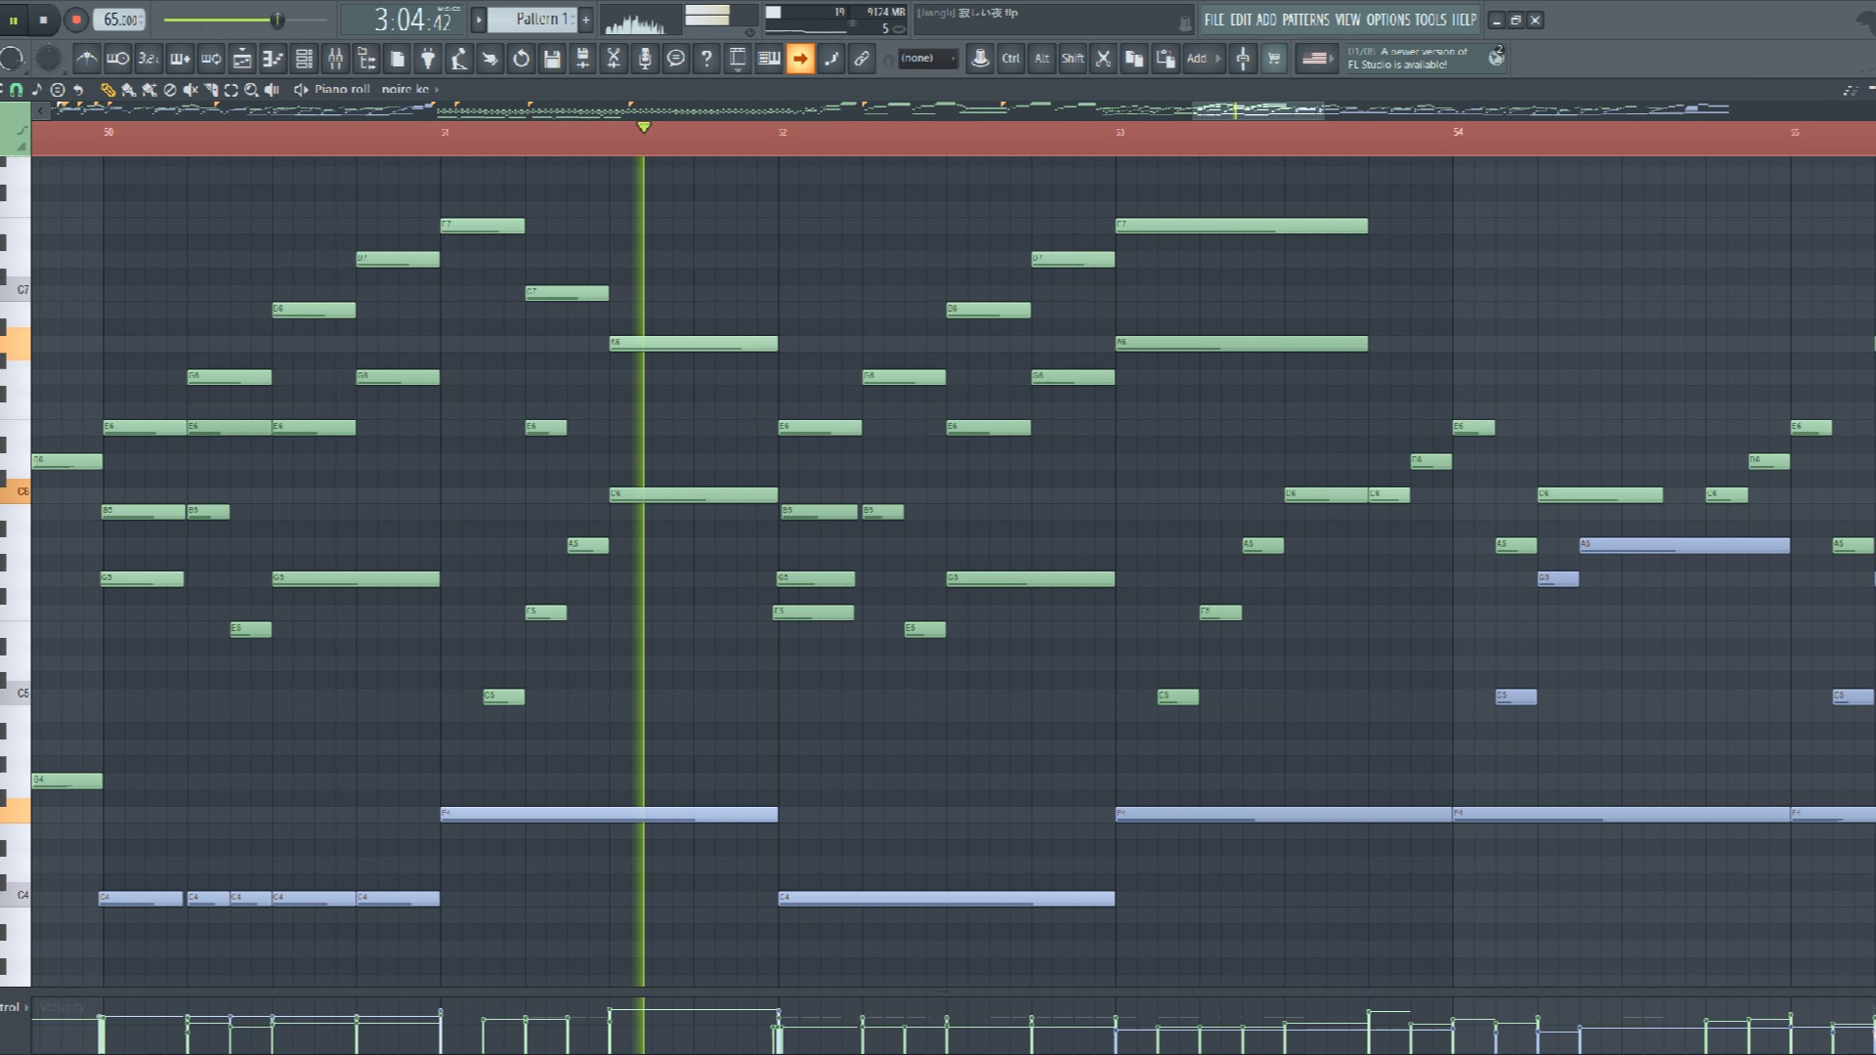Select the piano roll mute tool
The image size is (1876, 1055).
coord(191,89)
